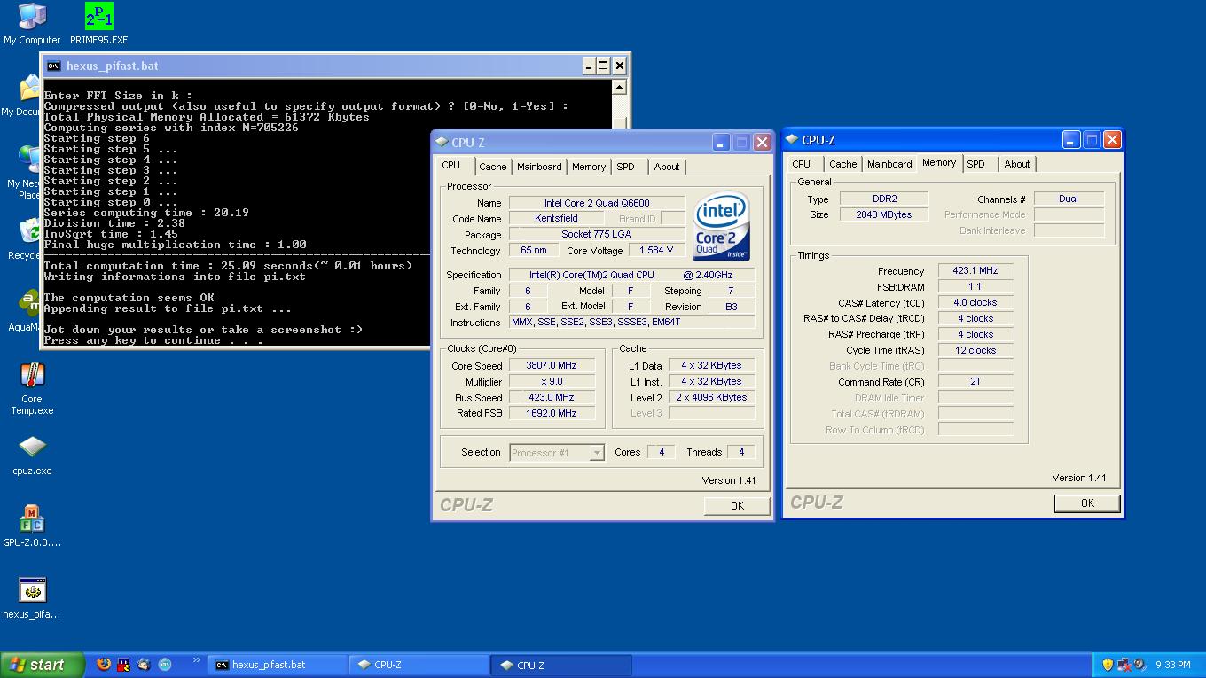Click the network connection tray icon with red X

(1124, 665)
